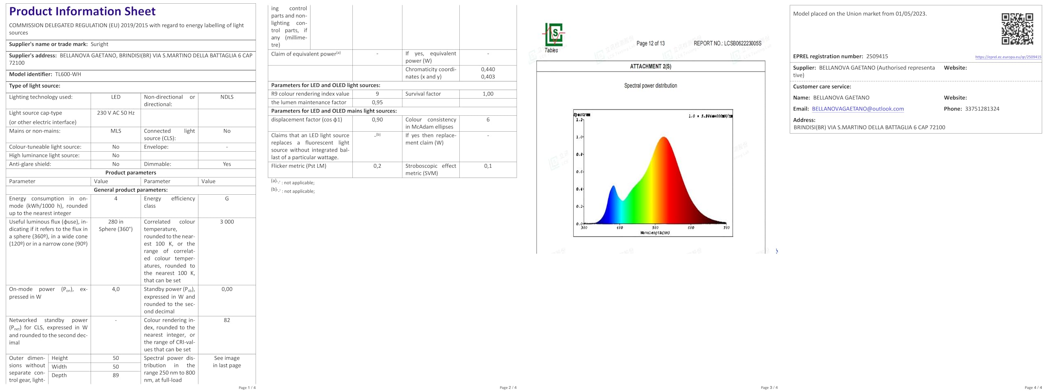The width and height of the screenshot is (1049, 391).
Task: Click the "Page 4 / 4" footer
Action: (x=1033, y=388)
